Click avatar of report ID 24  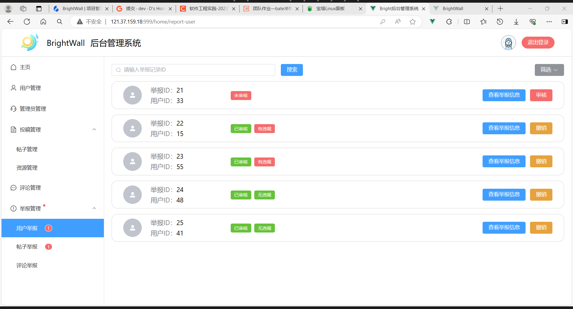133,195
